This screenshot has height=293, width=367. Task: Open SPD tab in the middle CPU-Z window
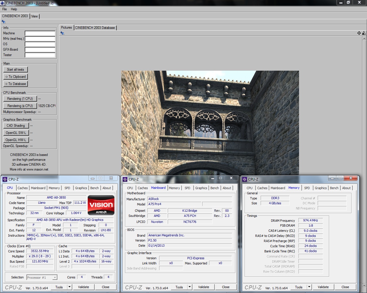pyautogui.click(x=187, y=188)
